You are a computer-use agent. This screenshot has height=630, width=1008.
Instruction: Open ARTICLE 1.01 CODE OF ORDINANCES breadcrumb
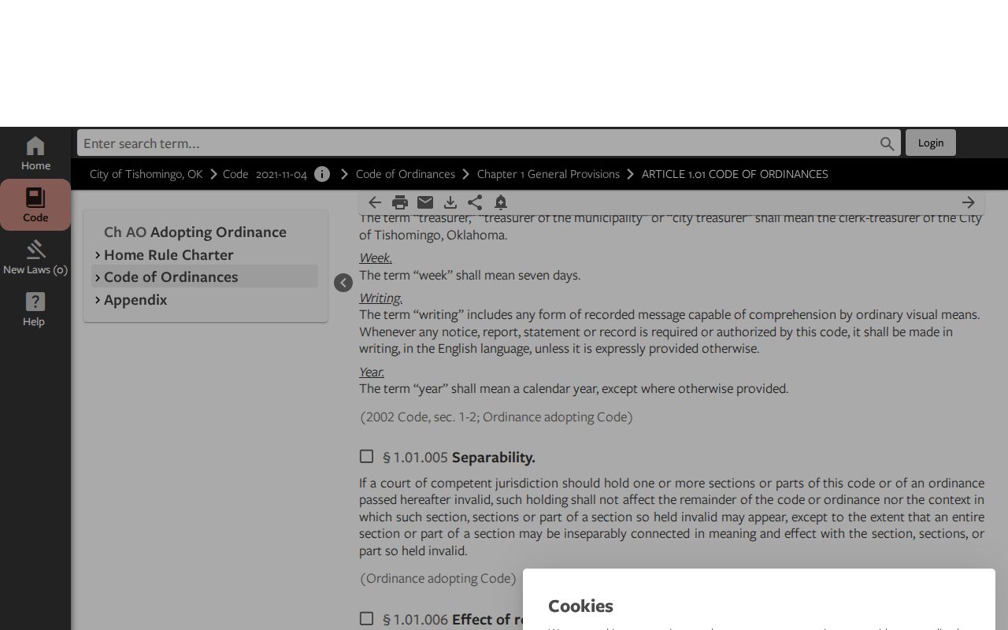point(735,174)
